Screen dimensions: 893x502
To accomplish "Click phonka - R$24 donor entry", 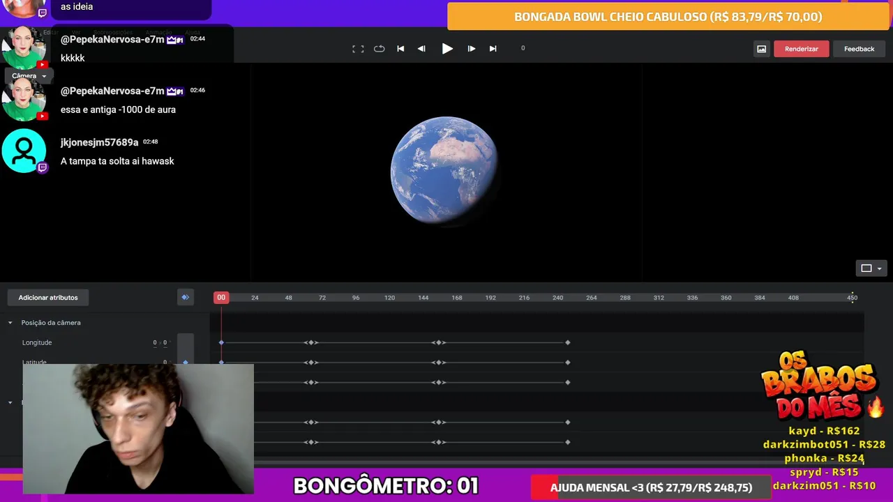I will 824,458.
